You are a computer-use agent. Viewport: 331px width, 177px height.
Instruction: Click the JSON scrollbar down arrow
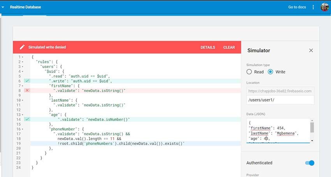(312, 141)
